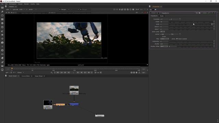
Task: Open the Viewer pane content menu icon
Action: coord(6,6)
